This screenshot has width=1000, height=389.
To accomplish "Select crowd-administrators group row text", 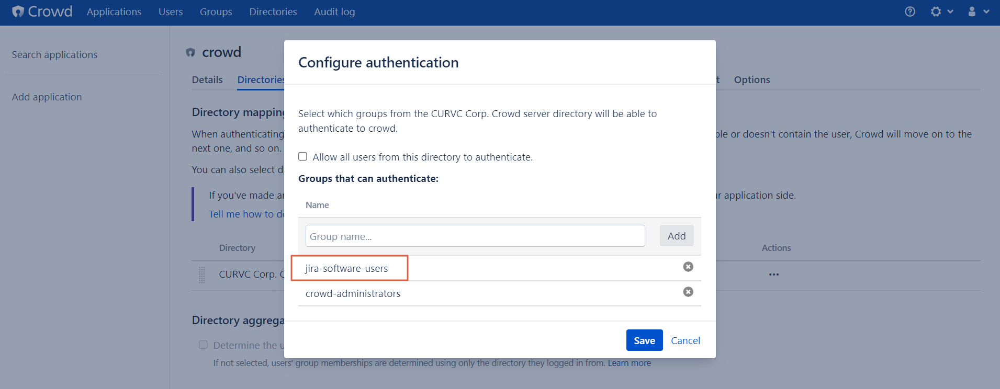I will click(353, 293).
